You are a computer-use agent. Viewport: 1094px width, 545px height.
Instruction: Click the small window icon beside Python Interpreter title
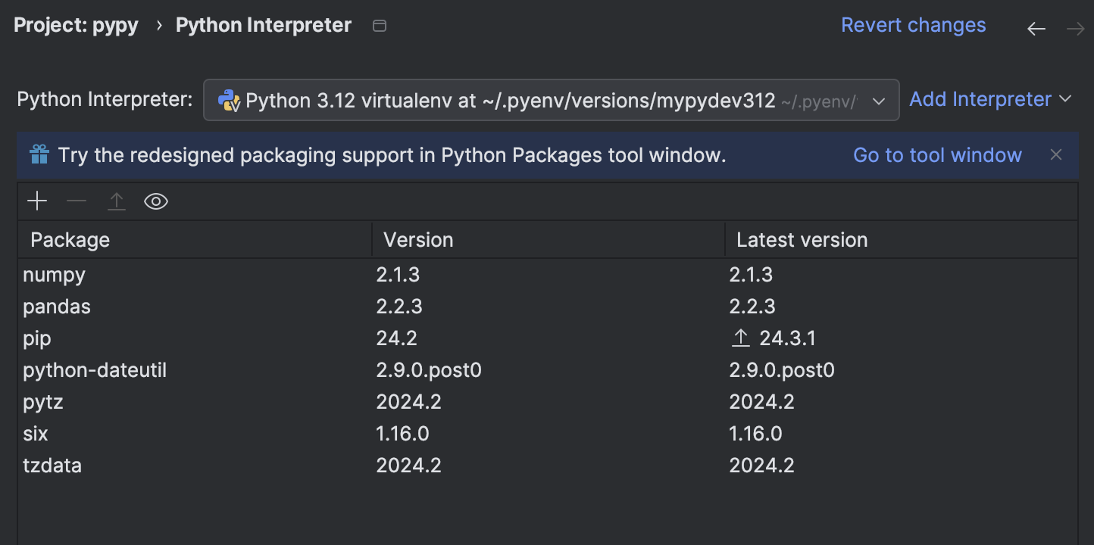[x=380, y=26]
